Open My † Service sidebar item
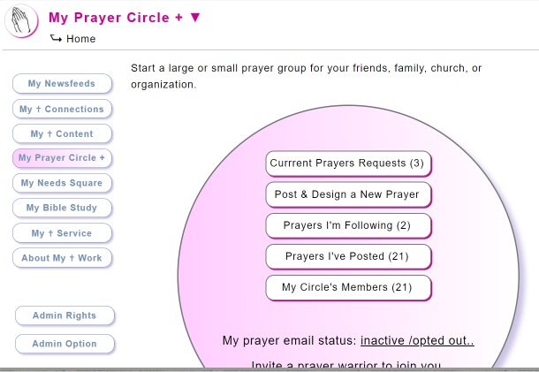Screen dimensions: 539x372 coord(62,233)
